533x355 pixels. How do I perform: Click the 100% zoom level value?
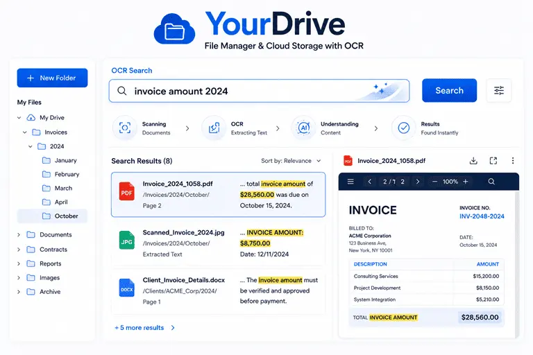pyautogui.click(x=450, y=182)
